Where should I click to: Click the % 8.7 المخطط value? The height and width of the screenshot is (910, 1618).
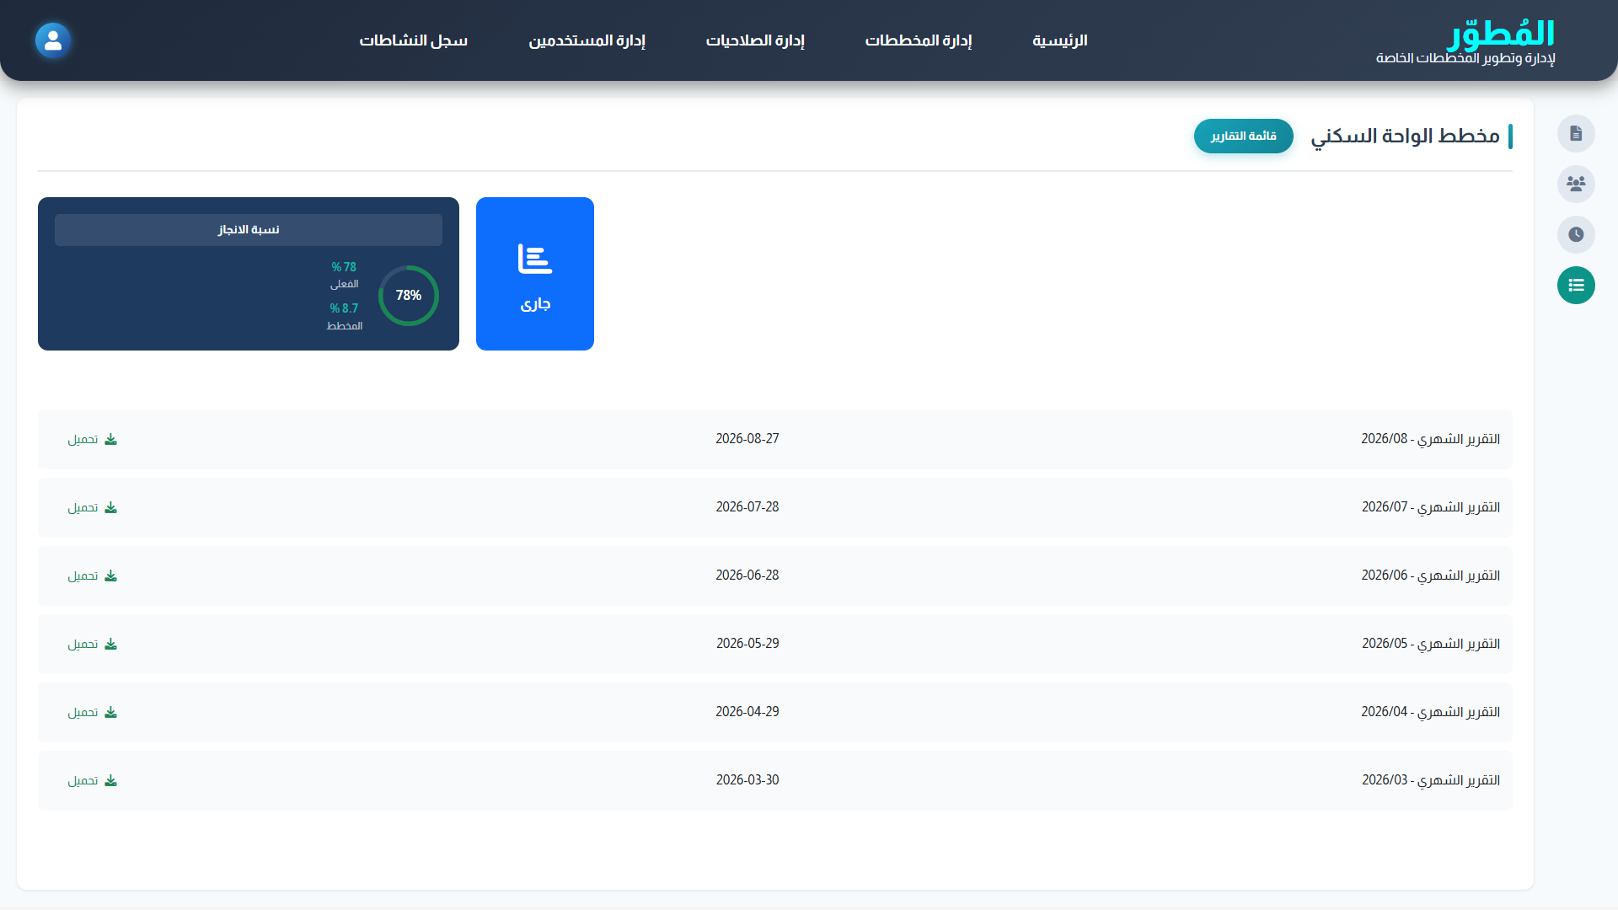pos(344,308)
